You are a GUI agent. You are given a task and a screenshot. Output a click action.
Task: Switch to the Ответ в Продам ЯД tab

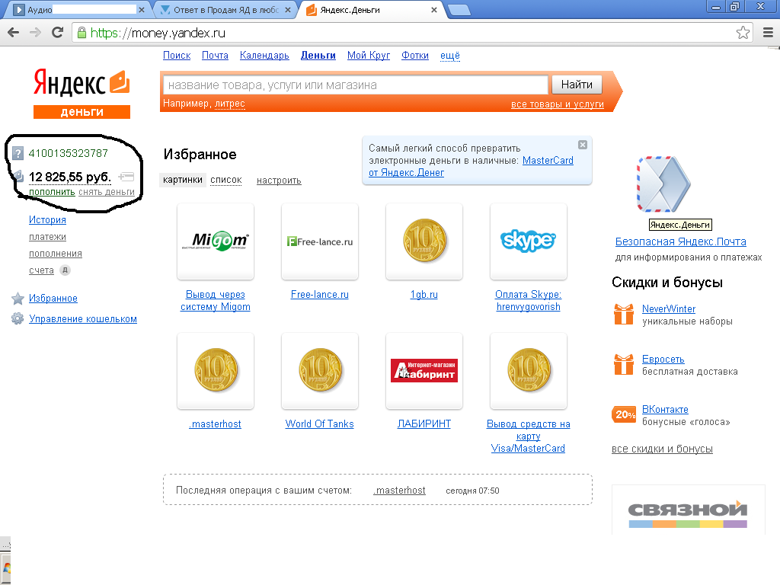point(225,10)
